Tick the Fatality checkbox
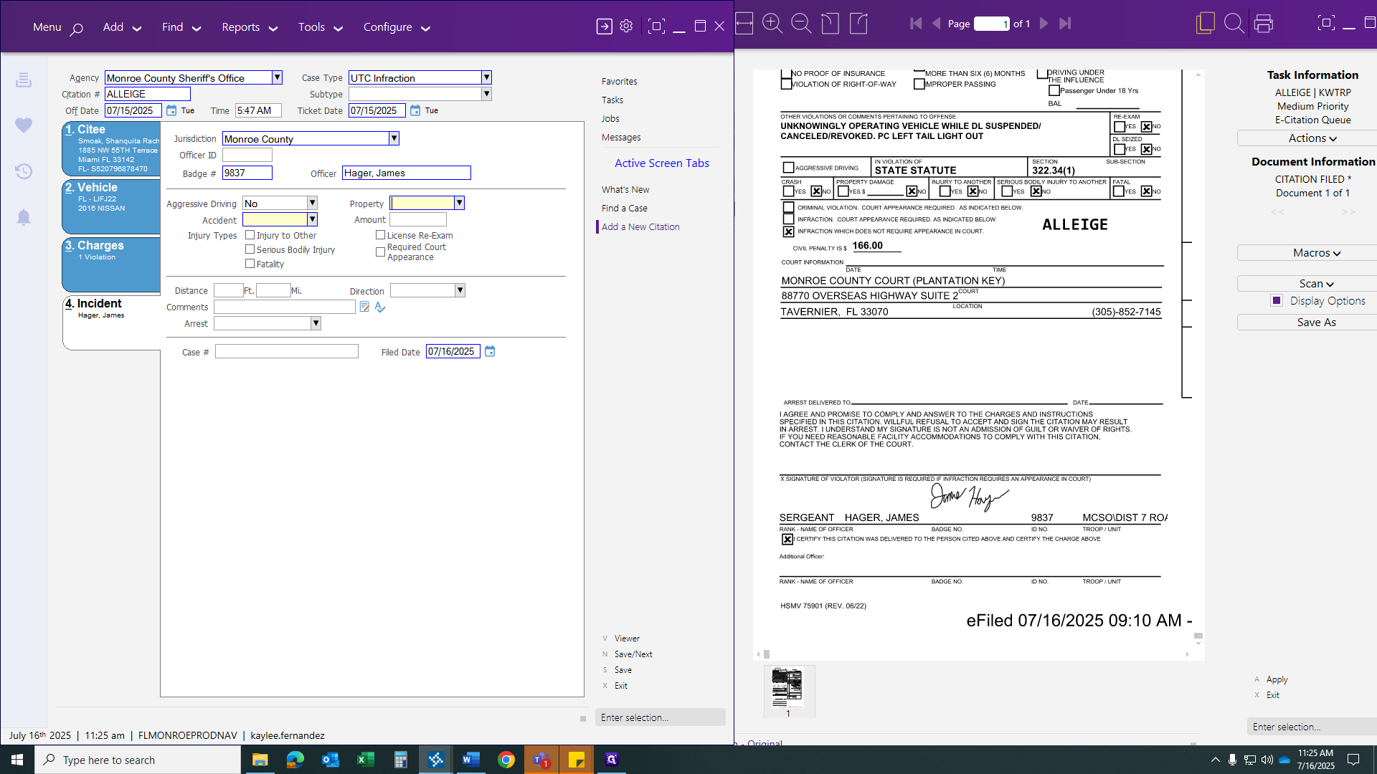This screenshot has width=1377, height=774. tap(250, 264)
